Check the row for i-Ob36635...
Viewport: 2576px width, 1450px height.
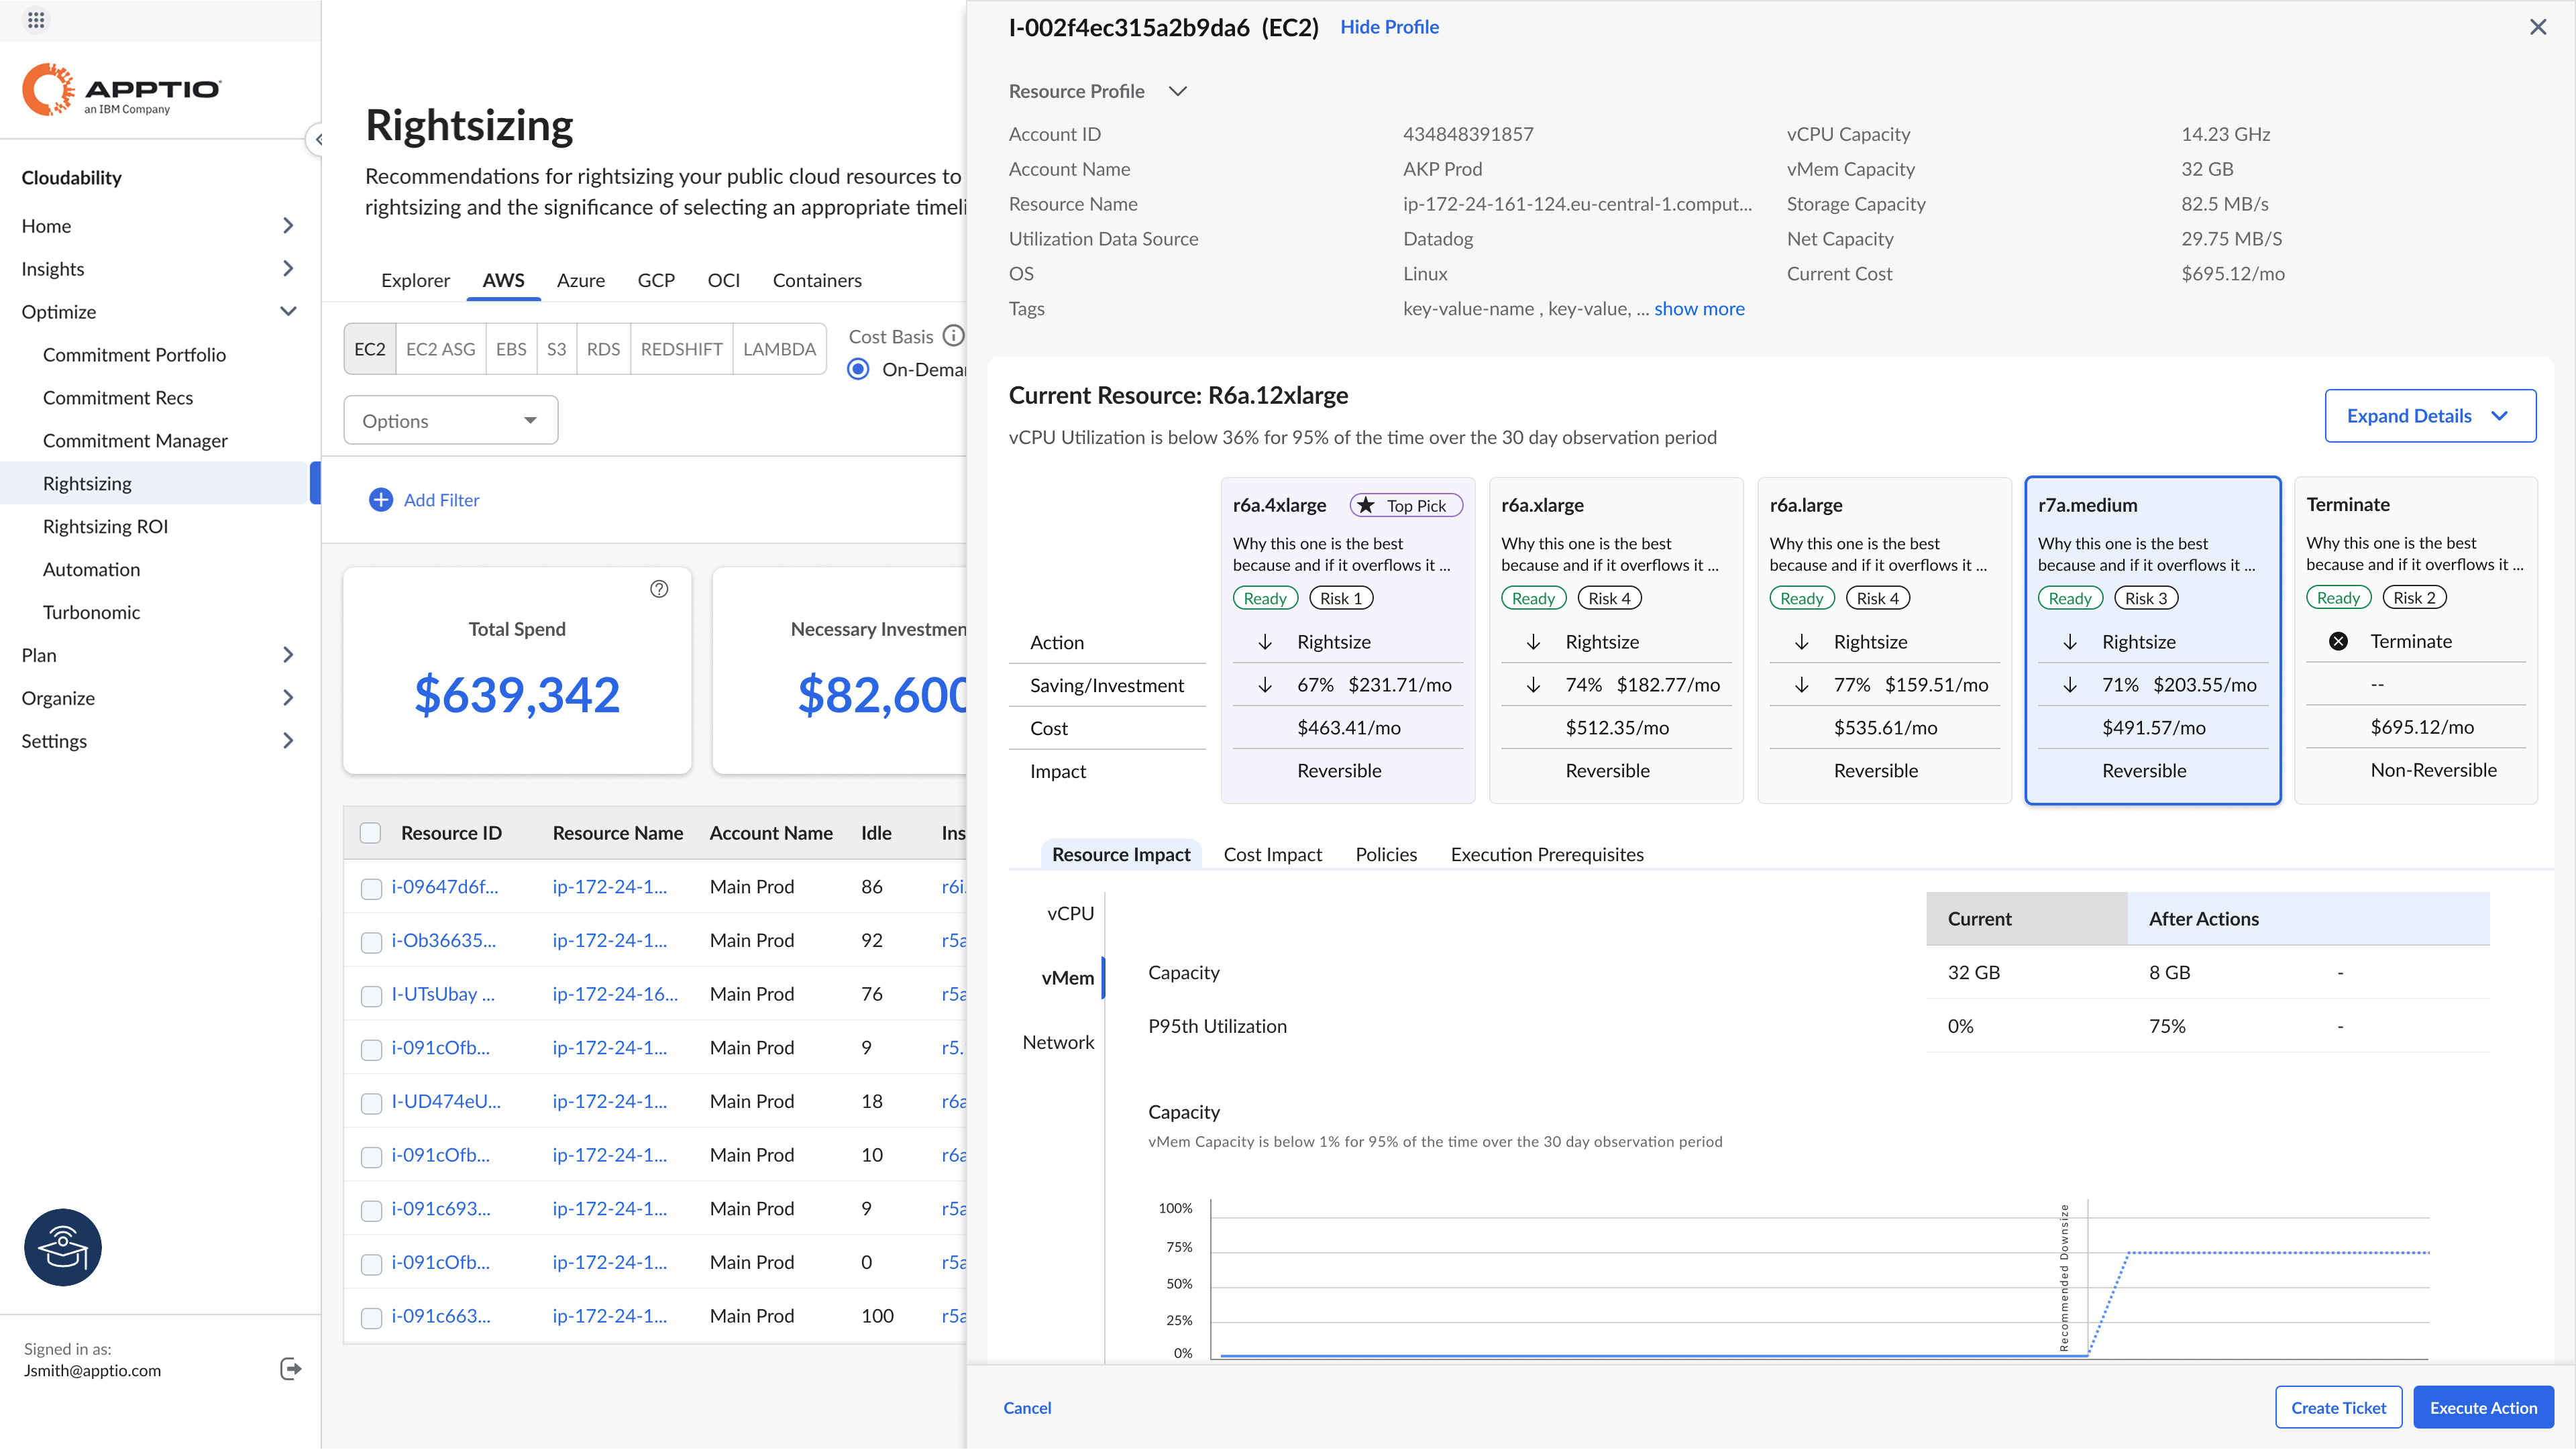coord(371,942)
